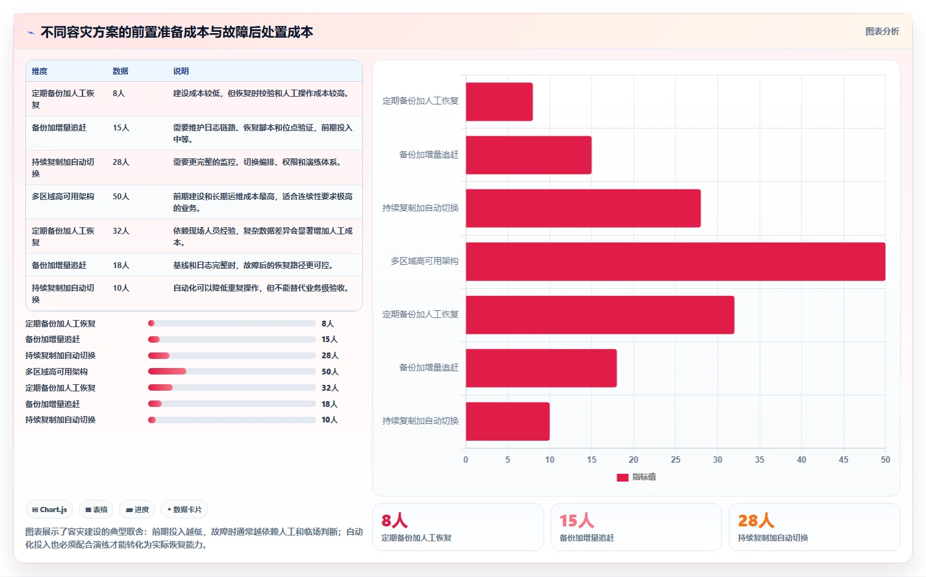
Task: Click the progress bar labeled 15人
Action: [232, 339]
